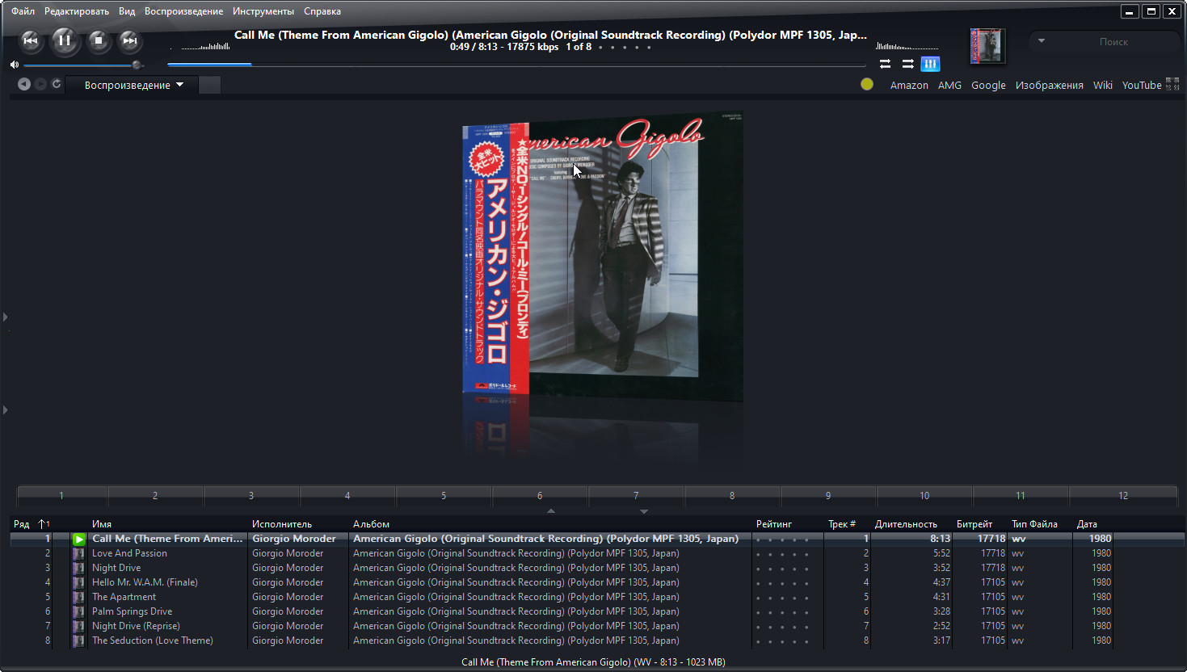Seek within the track progress bar
Screen dimensions: 1187x672
[x=517, y=65]
